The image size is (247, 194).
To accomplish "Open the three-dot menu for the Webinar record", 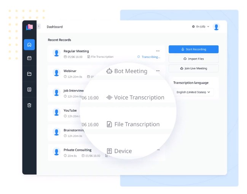I will click(158, 71).
